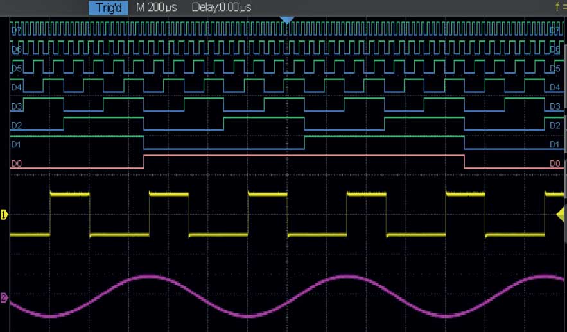This screenshot has width=567, height=332.
Task: Toggle the D1 digital channel label at left
Action: tap(17, 145)
